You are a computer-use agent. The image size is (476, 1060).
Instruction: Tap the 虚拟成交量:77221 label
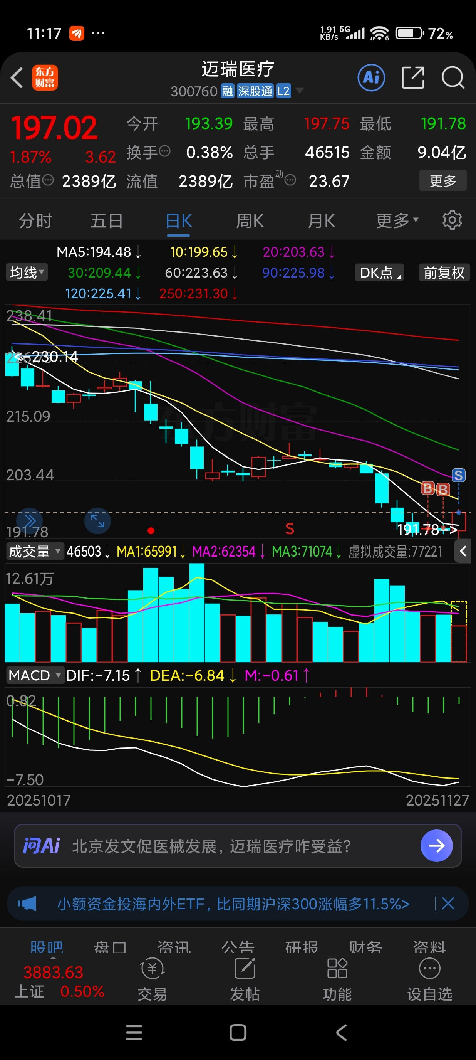(396, 551)
